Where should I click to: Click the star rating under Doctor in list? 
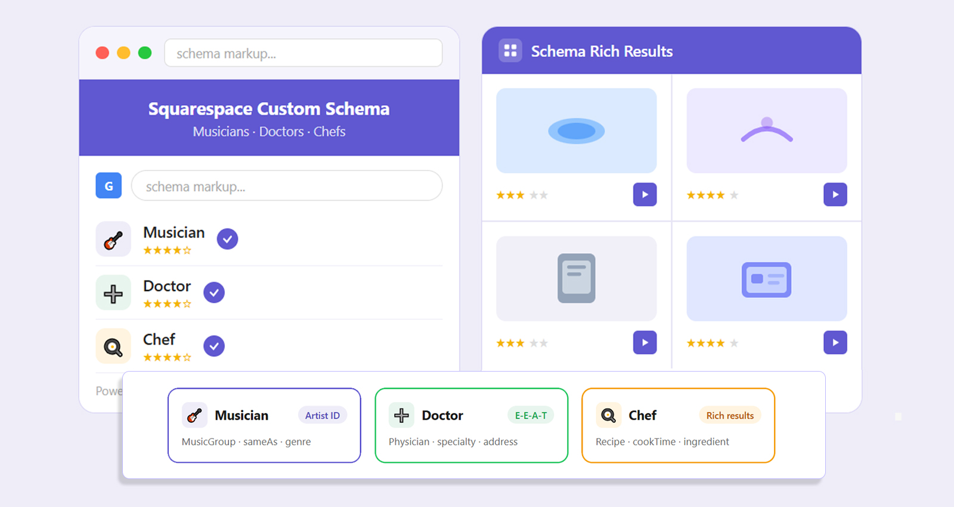[168, 304]
